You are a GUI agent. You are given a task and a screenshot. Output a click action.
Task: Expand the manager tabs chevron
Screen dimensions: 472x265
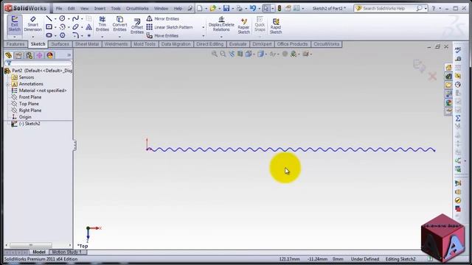click(69, 55)
